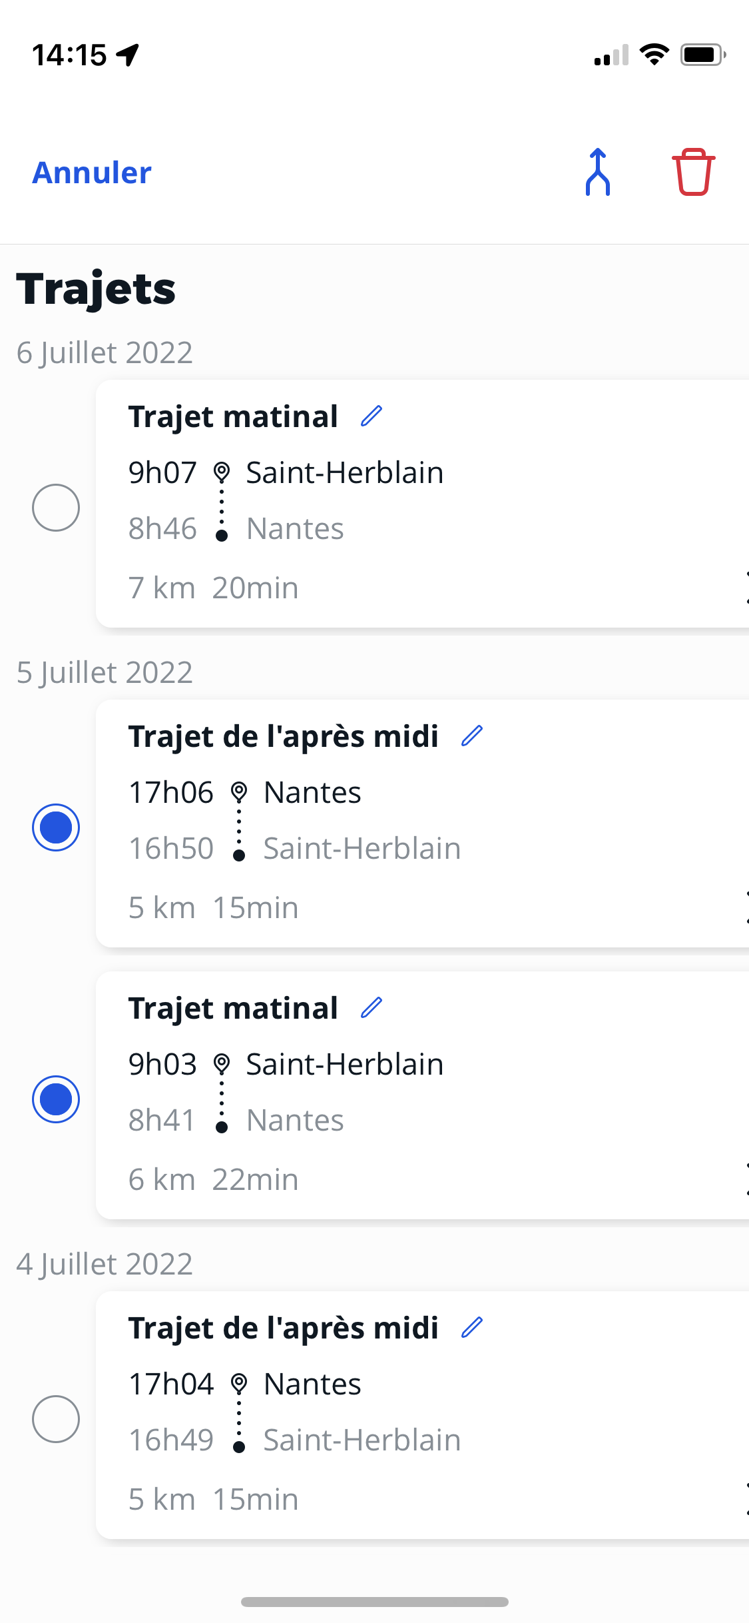Image resolution: width=749 pixels, height=1623 pixels.
Task: Cancel selection with Annuler
Action: click(92, 173)
